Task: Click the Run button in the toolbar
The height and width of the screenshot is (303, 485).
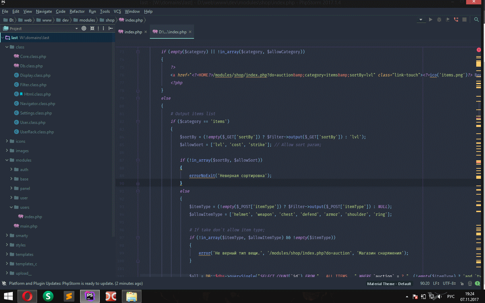Action: 430,20
